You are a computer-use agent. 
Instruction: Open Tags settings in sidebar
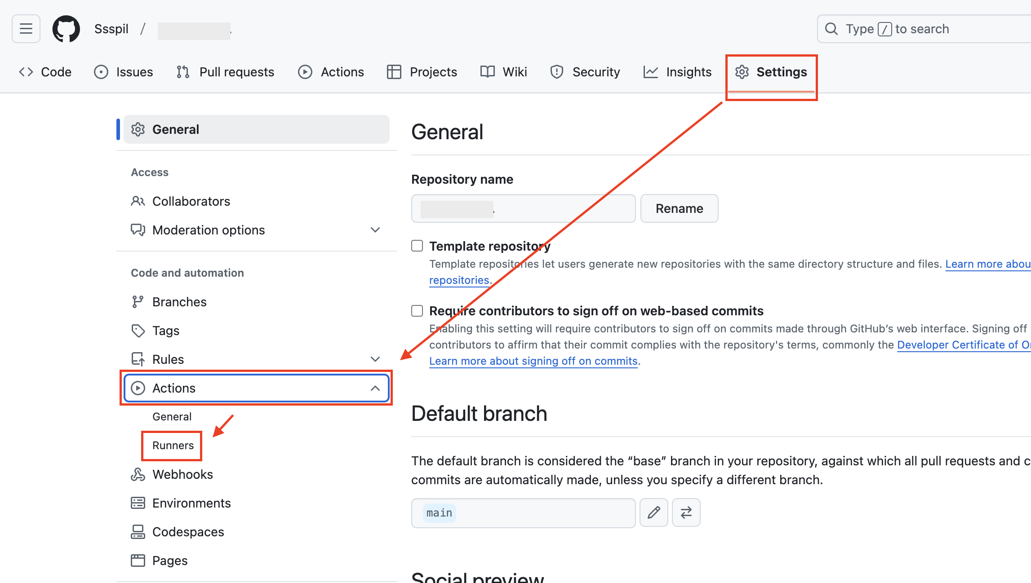165,331
